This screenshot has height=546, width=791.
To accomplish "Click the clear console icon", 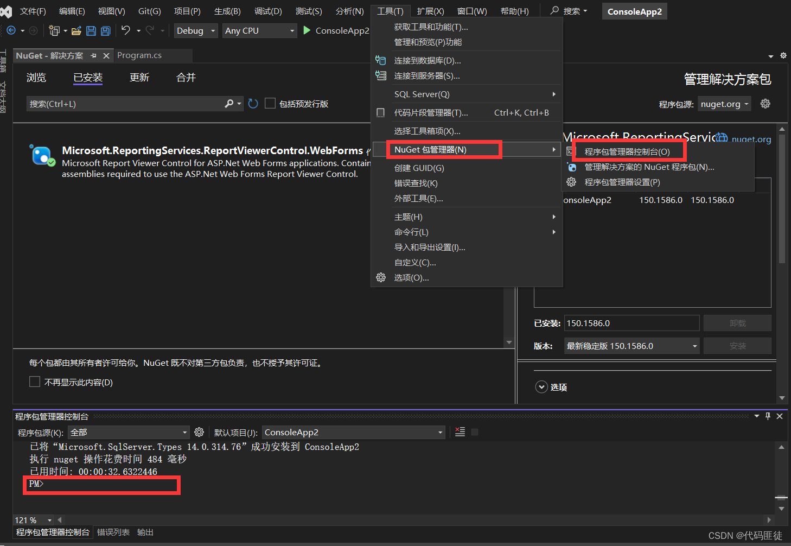I will (x=460, y=432).
